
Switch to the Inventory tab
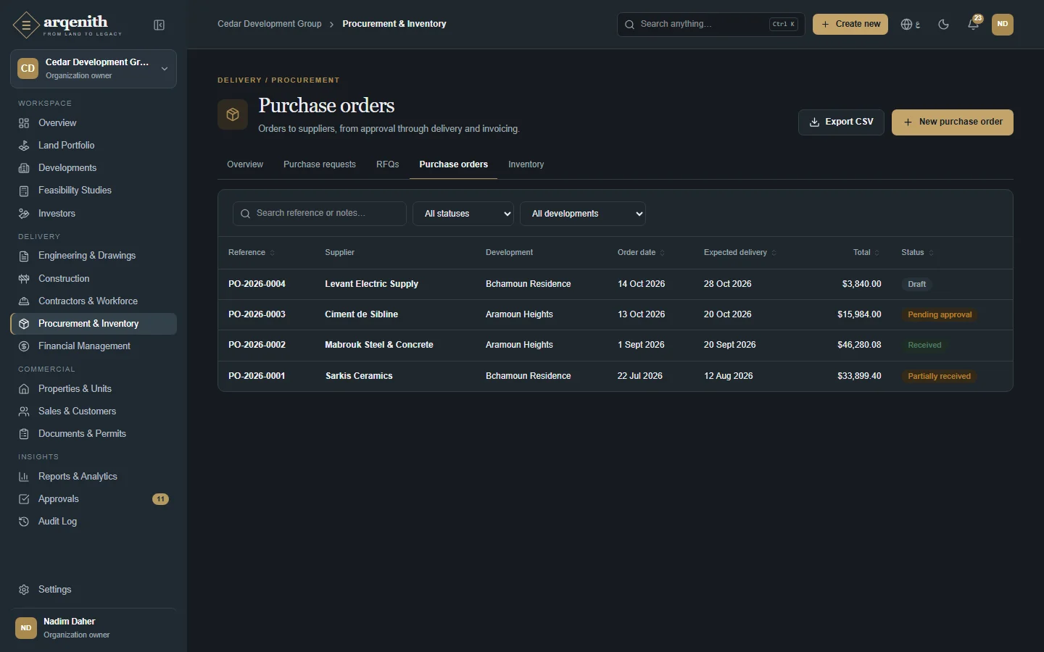coord(526,164)
